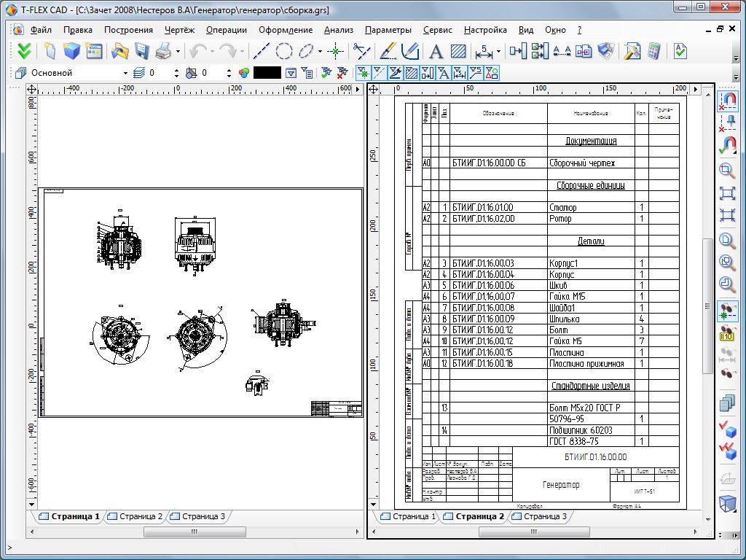Open the color palette icon beside the swatch
Viewport: 746px width, 560px height.
click(x=244, y=73)
